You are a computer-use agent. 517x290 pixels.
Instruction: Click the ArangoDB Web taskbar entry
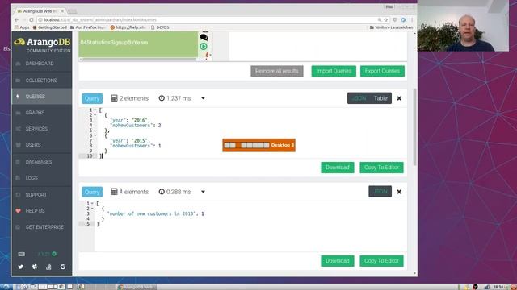tap(137, 287)
